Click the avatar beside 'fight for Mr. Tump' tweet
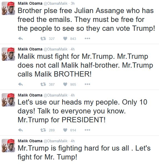Viewport: 159px width, 165px height. (x=8, y=146)
